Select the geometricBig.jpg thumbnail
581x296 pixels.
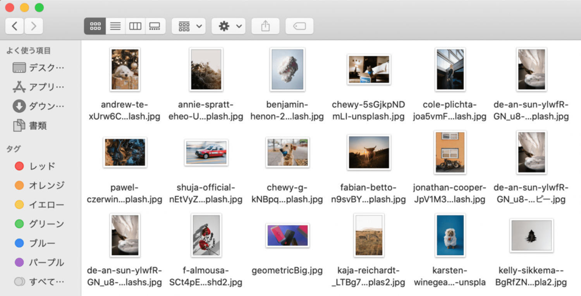point(287,235)
